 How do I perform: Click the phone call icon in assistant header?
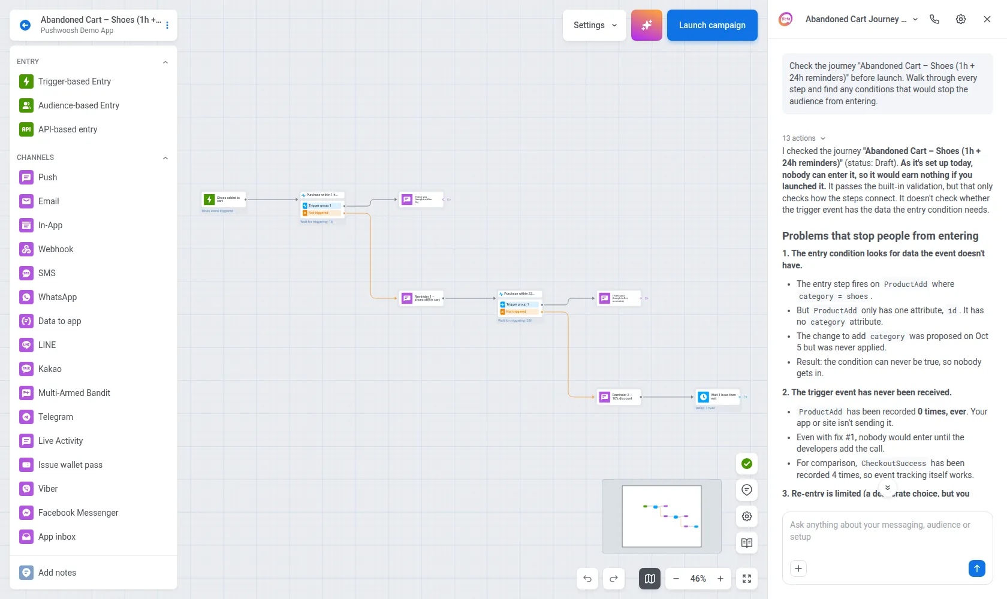pos(934,19)
